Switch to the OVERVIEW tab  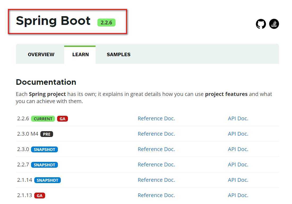click(x=41, y=54)
